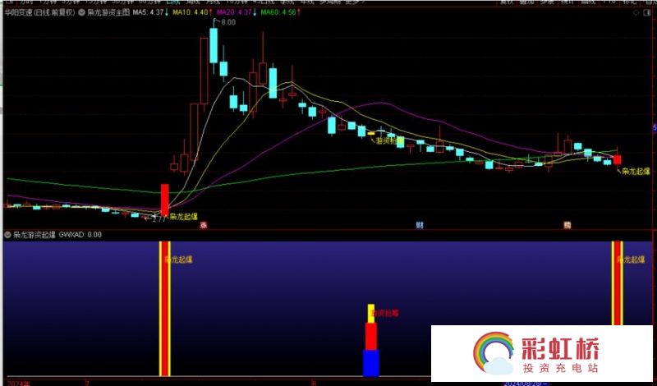This screenshot has height=386, width=657.
Task: Click the 枭龙游资起爆 sub-chart indicator name
Action: 34,234
